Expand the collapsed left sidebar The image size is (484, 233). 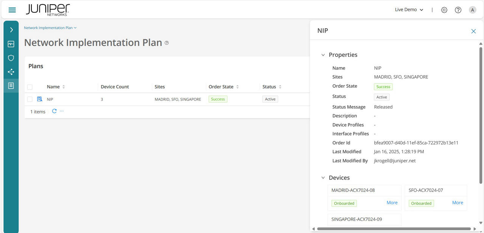(11, 30)
